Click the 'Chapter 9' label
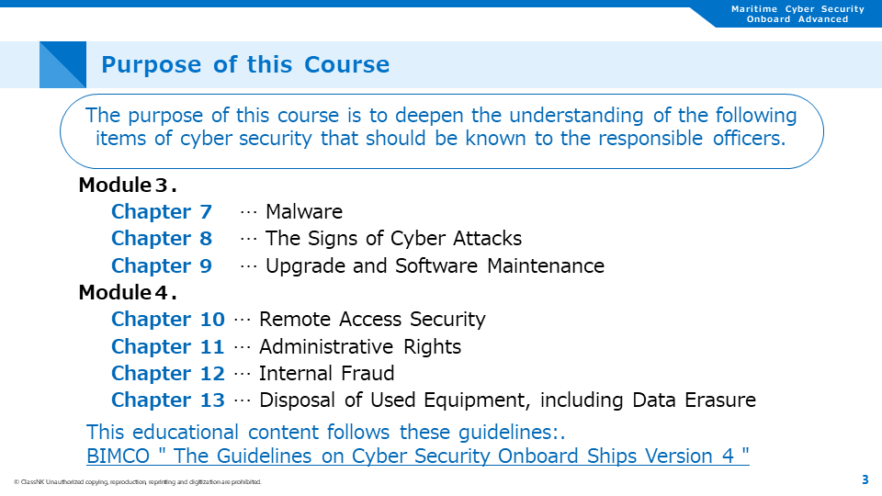The width and height of the screenshot is (882, 496). pos(162,266)
